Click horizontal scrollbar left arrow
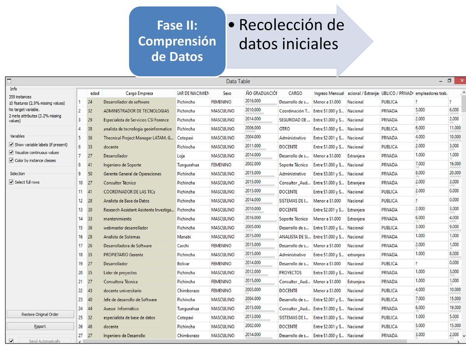This screenshot has width=466, height=349. coord(79,342)
